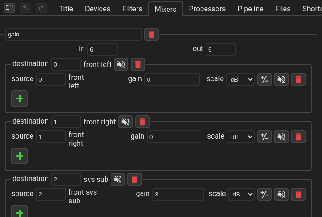Click the undo arrow button
322x217 pixels.
click(x=26, y=8)
